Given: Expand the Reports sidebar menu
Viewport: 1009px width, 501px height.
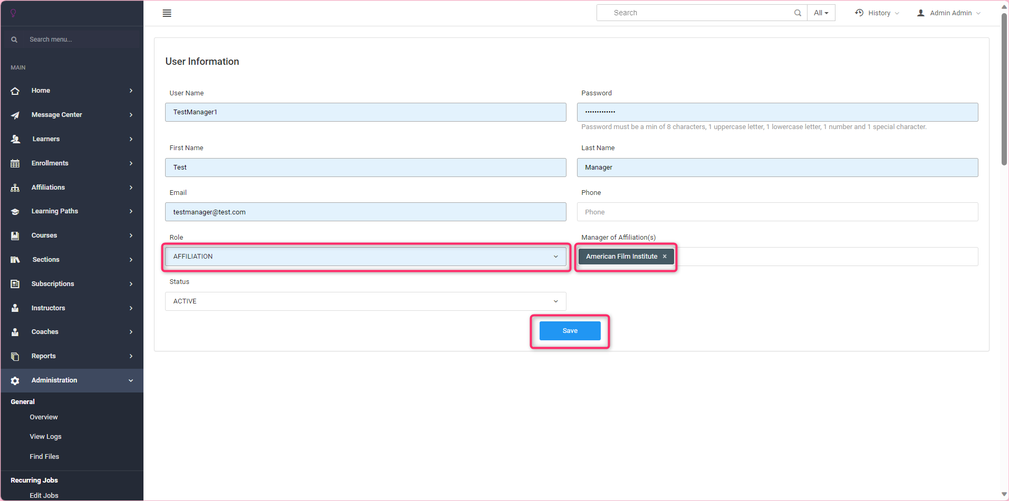Looking at the screenshot, I should pyautogui.click(x=72, y=356).
